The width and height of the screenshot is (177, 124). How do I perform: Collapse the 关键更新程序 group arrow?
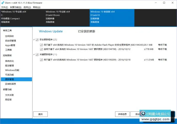(x=34, y=54)
